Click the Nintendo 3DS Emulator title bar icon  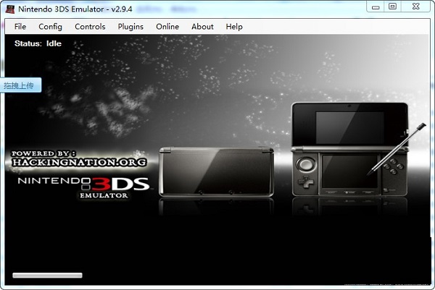10,9
